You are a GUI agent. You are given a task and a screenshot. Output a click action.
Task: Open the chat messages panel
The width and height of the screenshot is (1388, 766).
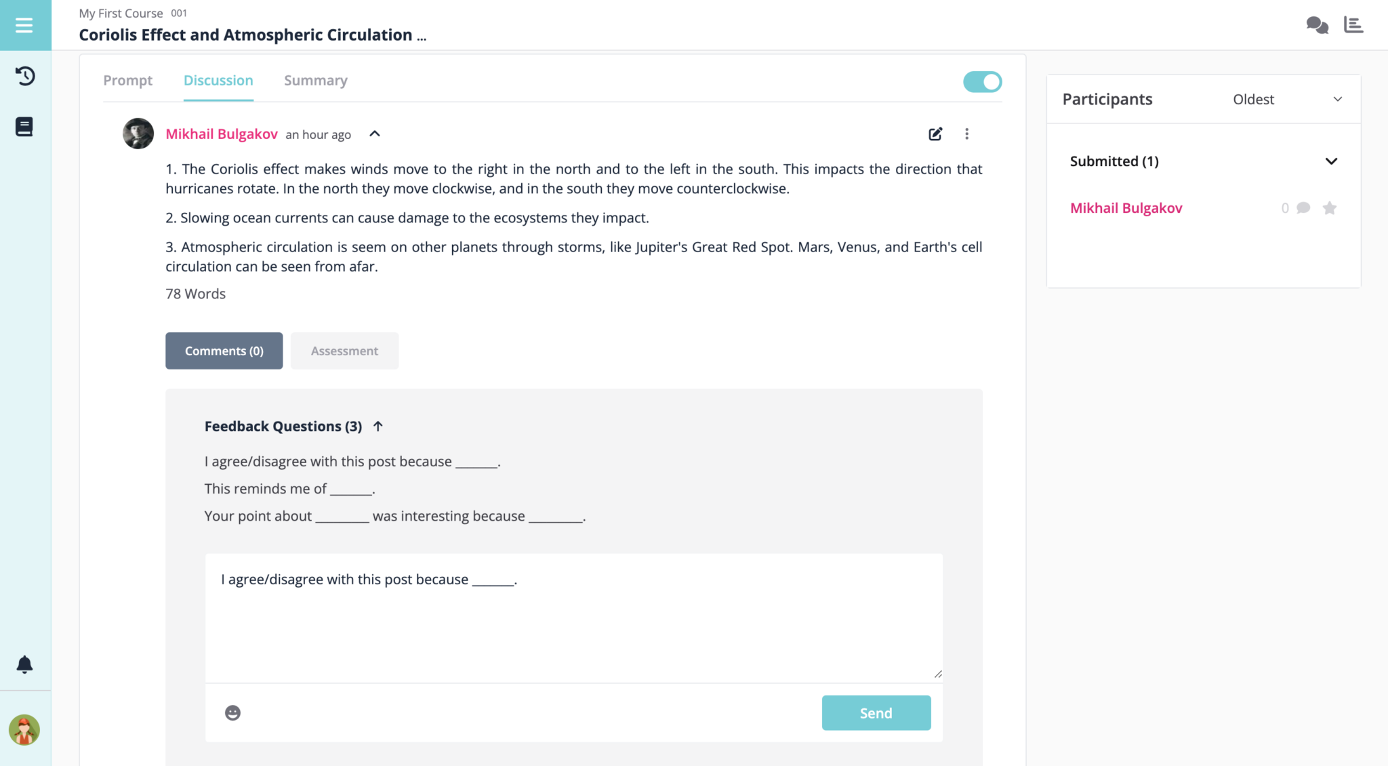point(1317,24)
